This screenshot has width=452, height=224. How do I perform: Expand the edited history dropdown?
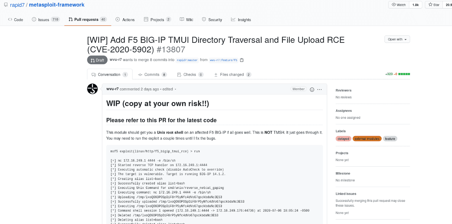pos(169,89)
